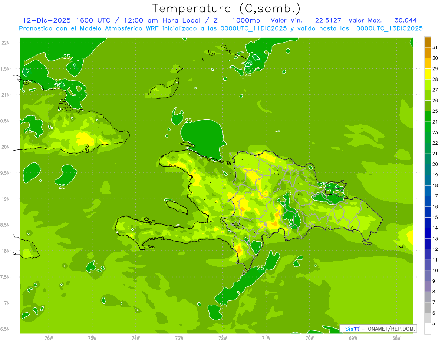Click the teal legend swatch between 19 and 20

428,169
